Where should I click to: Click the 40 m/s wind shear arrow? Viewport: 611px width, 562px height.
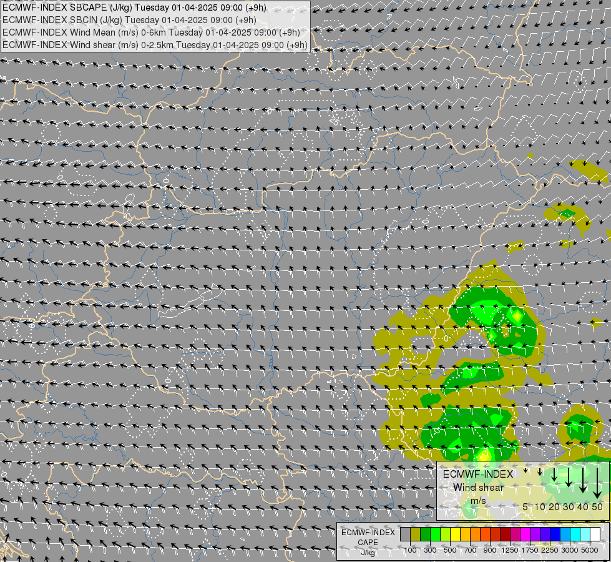click(583, 480)
